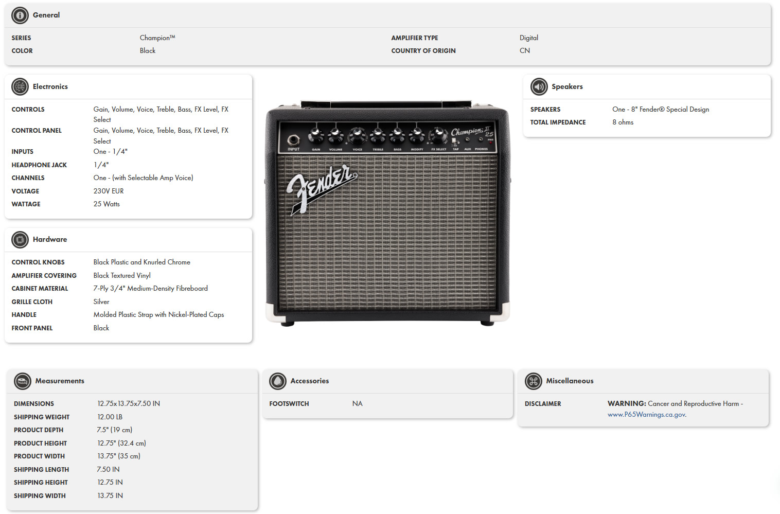Click the Measurements section heading
This screenshot has width=780, height=514.
tap(60, 381)
